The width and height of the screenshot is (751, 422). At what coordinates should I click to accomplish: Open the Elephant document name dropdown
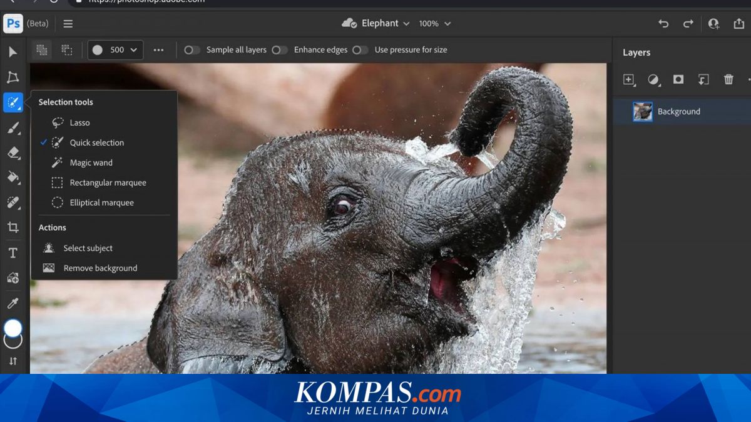click(x=375, y=24)
